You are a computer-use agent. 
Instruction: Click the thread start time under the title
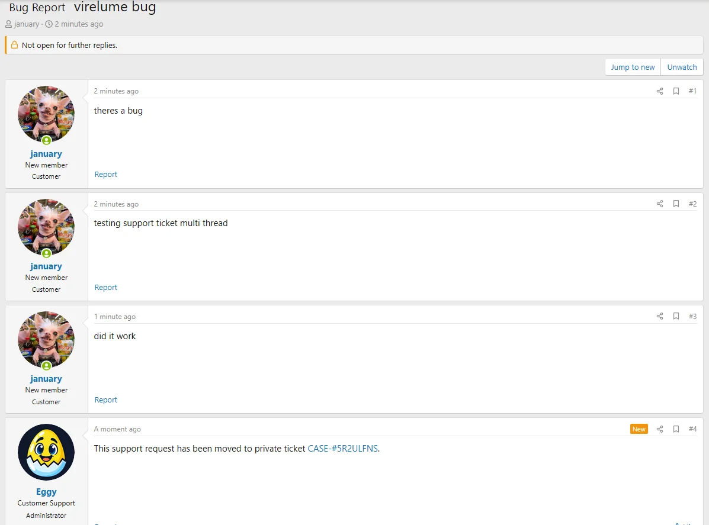pos(79,24)
